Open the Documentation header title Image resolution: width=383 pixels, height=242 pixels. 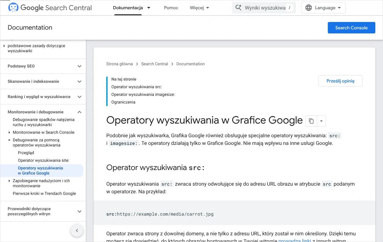(x=30, y=28)
